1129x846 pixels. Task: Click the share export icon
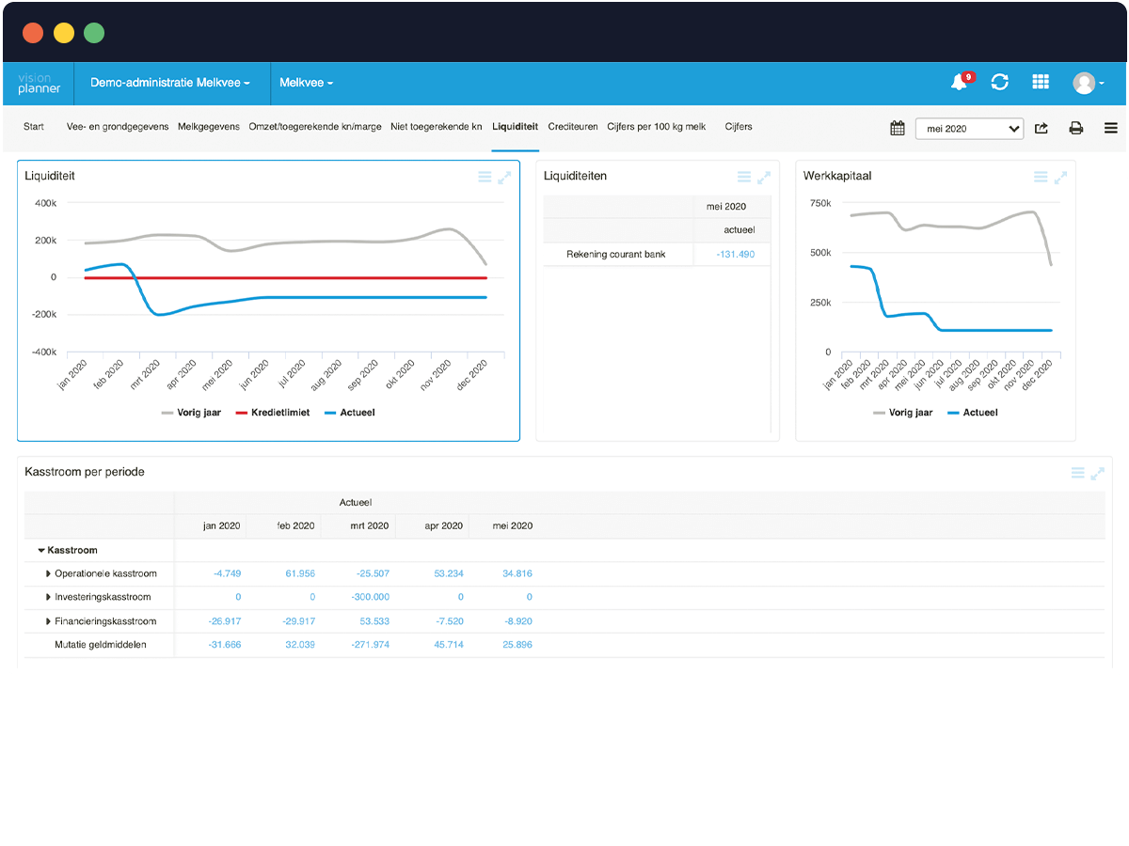click(x=1042, y=128)
